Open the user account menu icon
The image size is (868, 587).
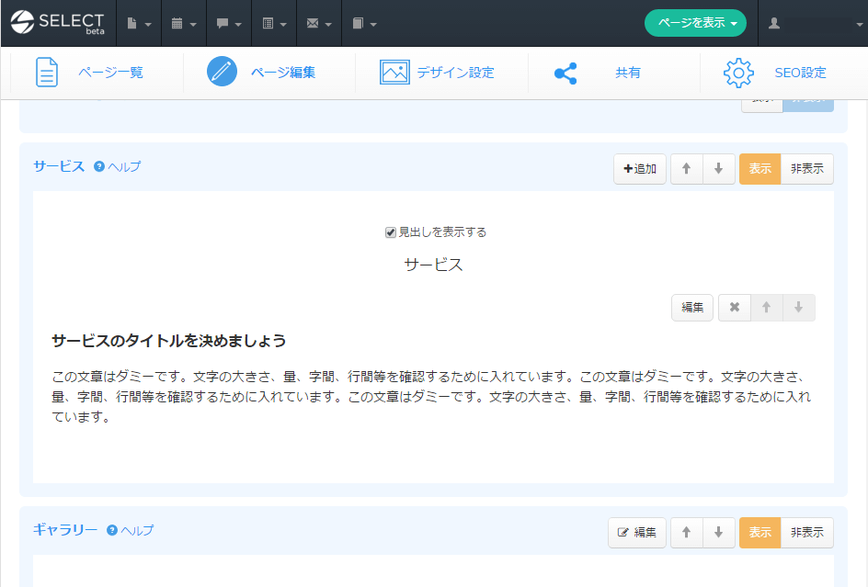tap(774, 24)
